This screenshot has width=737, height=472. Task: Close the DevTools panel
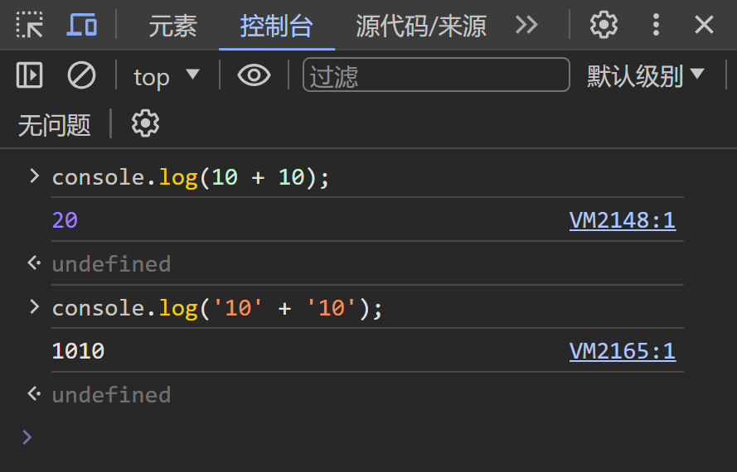[x=704, y=26]
